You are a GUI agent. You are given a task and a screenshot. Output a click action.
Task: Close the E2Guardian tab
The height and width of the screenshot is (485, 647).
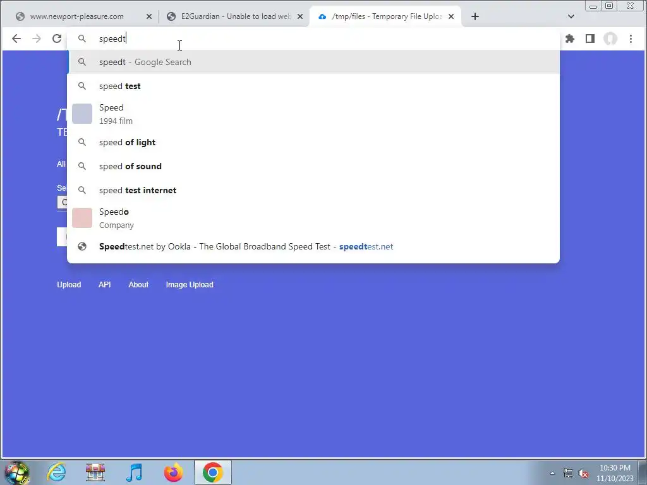(300, 16)
